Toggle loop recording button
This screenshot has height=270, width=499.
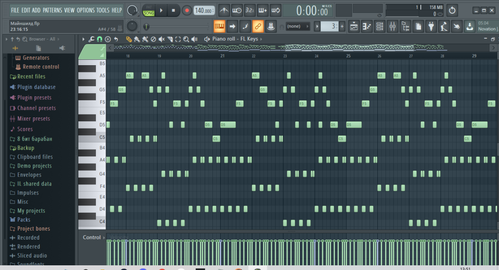point(275,11)
